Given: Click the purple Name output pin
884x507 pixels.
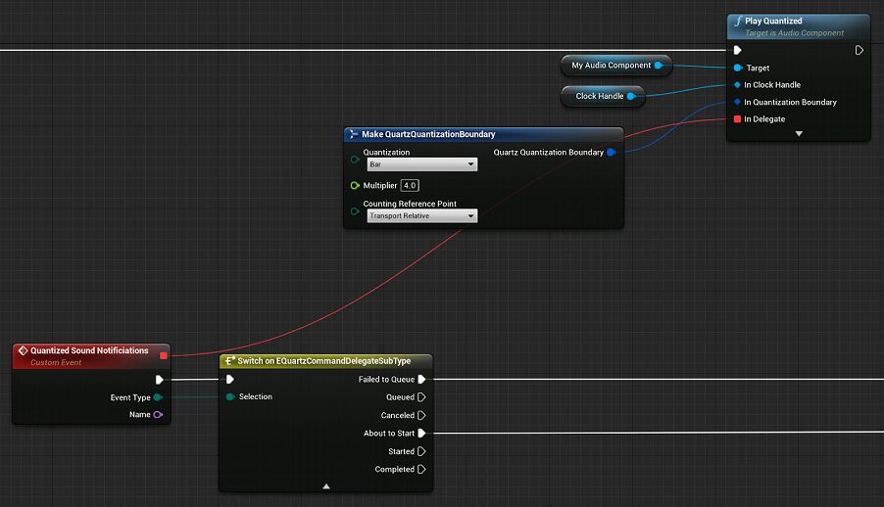Looking at the screenshot, I should [158, 415].
